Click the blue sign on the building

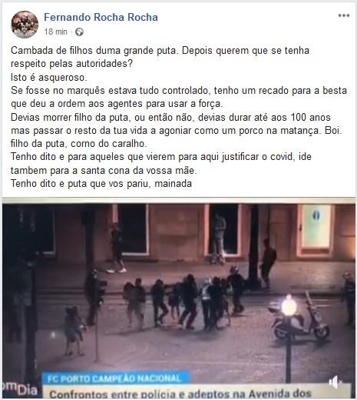(316, 215)
